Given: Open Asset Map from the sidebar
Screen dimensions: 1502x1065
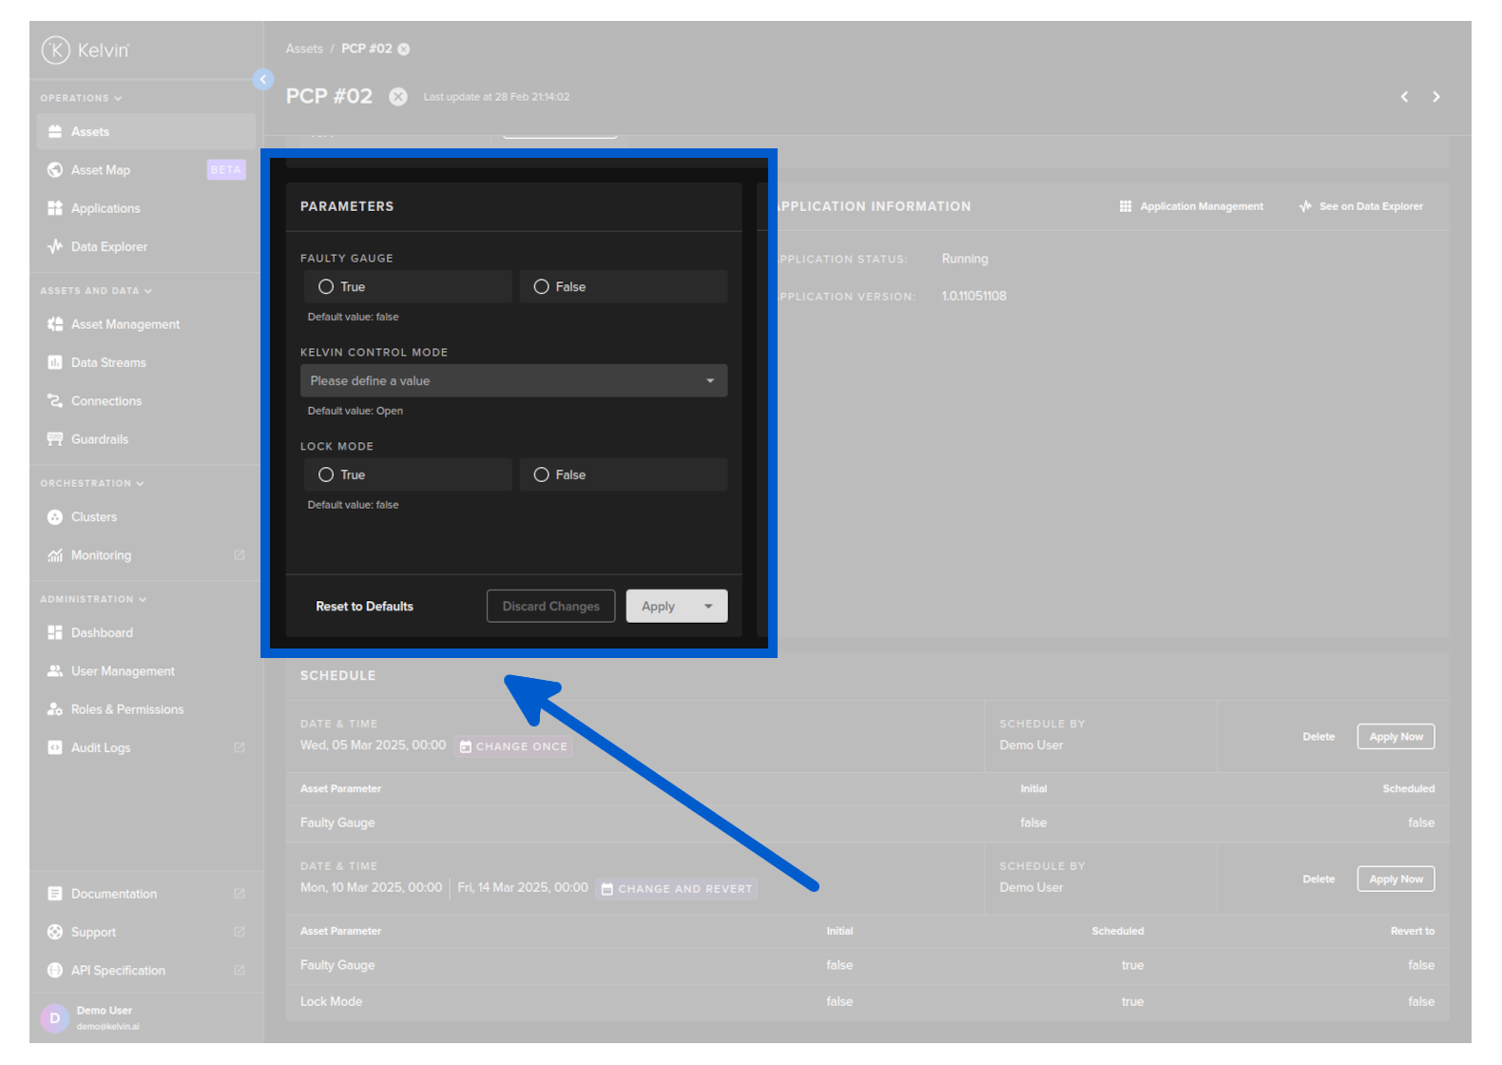Looking at the screenshot, I should pyautogui.click(x=101, y=170).
